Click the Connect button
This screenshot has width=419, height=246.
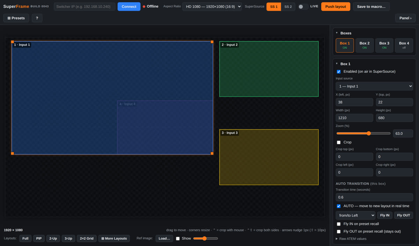(x=129, y=7)
